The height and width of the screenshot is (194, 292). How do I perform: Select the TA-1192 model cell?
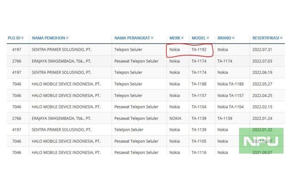click(199, 50)
